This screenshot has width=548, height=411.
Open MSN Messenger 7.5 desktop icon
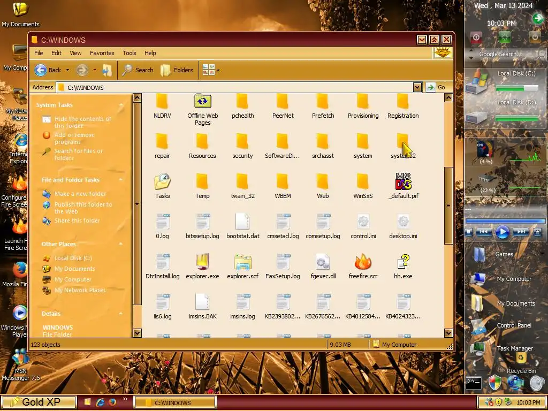20,365
